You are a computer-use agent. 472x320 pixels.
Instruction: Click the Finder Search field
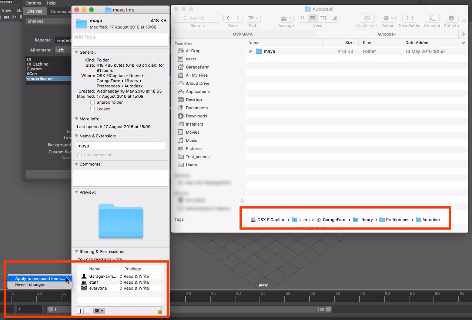(x=197, y=18)
